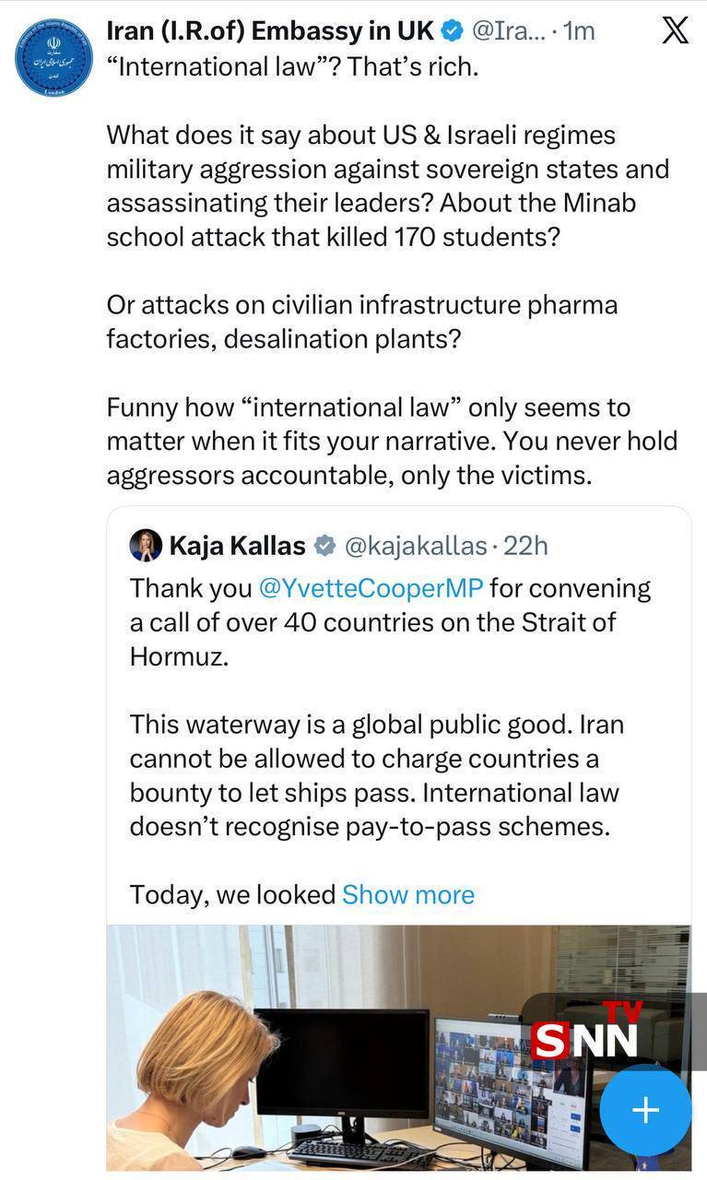
Task: Click the gray verified badge beside Kaja Kallas
Action: click(324, 546)
